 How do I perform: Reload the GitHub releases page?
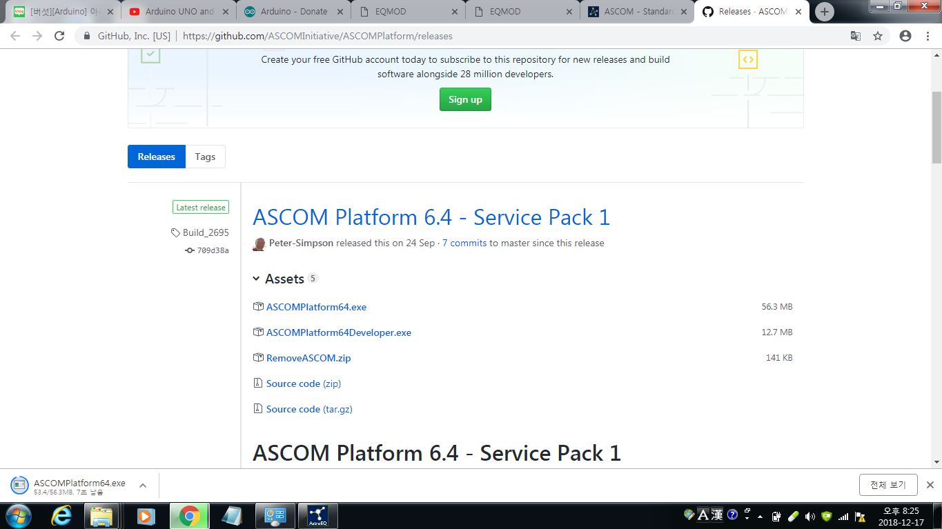[59, 36]
